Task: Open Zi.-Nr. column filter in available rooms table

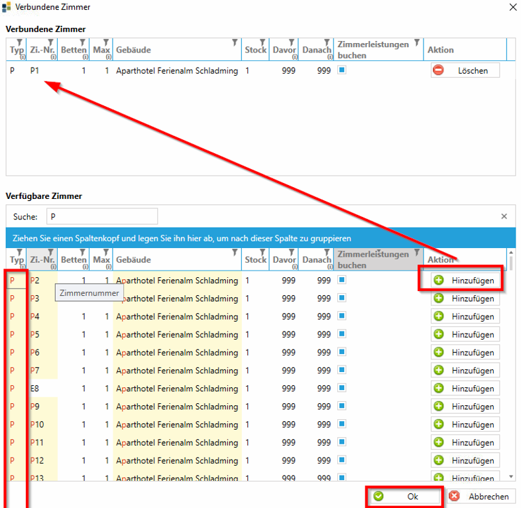Action: (x=52, y=253)
